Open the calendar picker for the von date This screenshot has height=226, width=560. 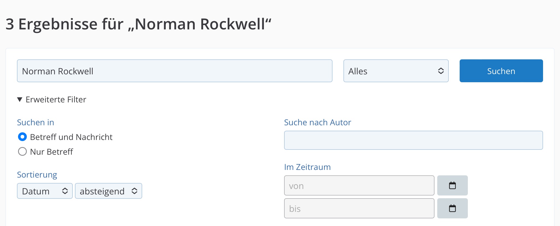pyautogui.click(x=452, y=185)
